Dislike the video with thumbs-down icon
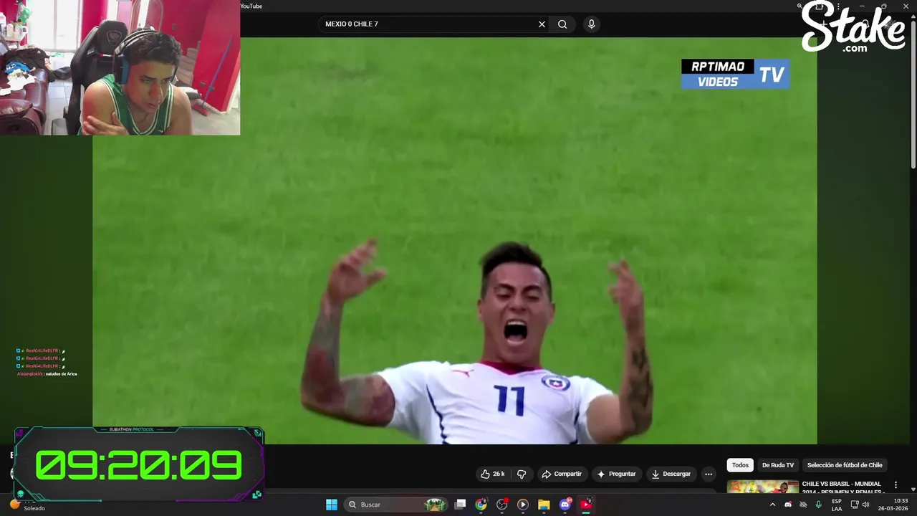Viewport: 917px width, 516px height. 522,474
